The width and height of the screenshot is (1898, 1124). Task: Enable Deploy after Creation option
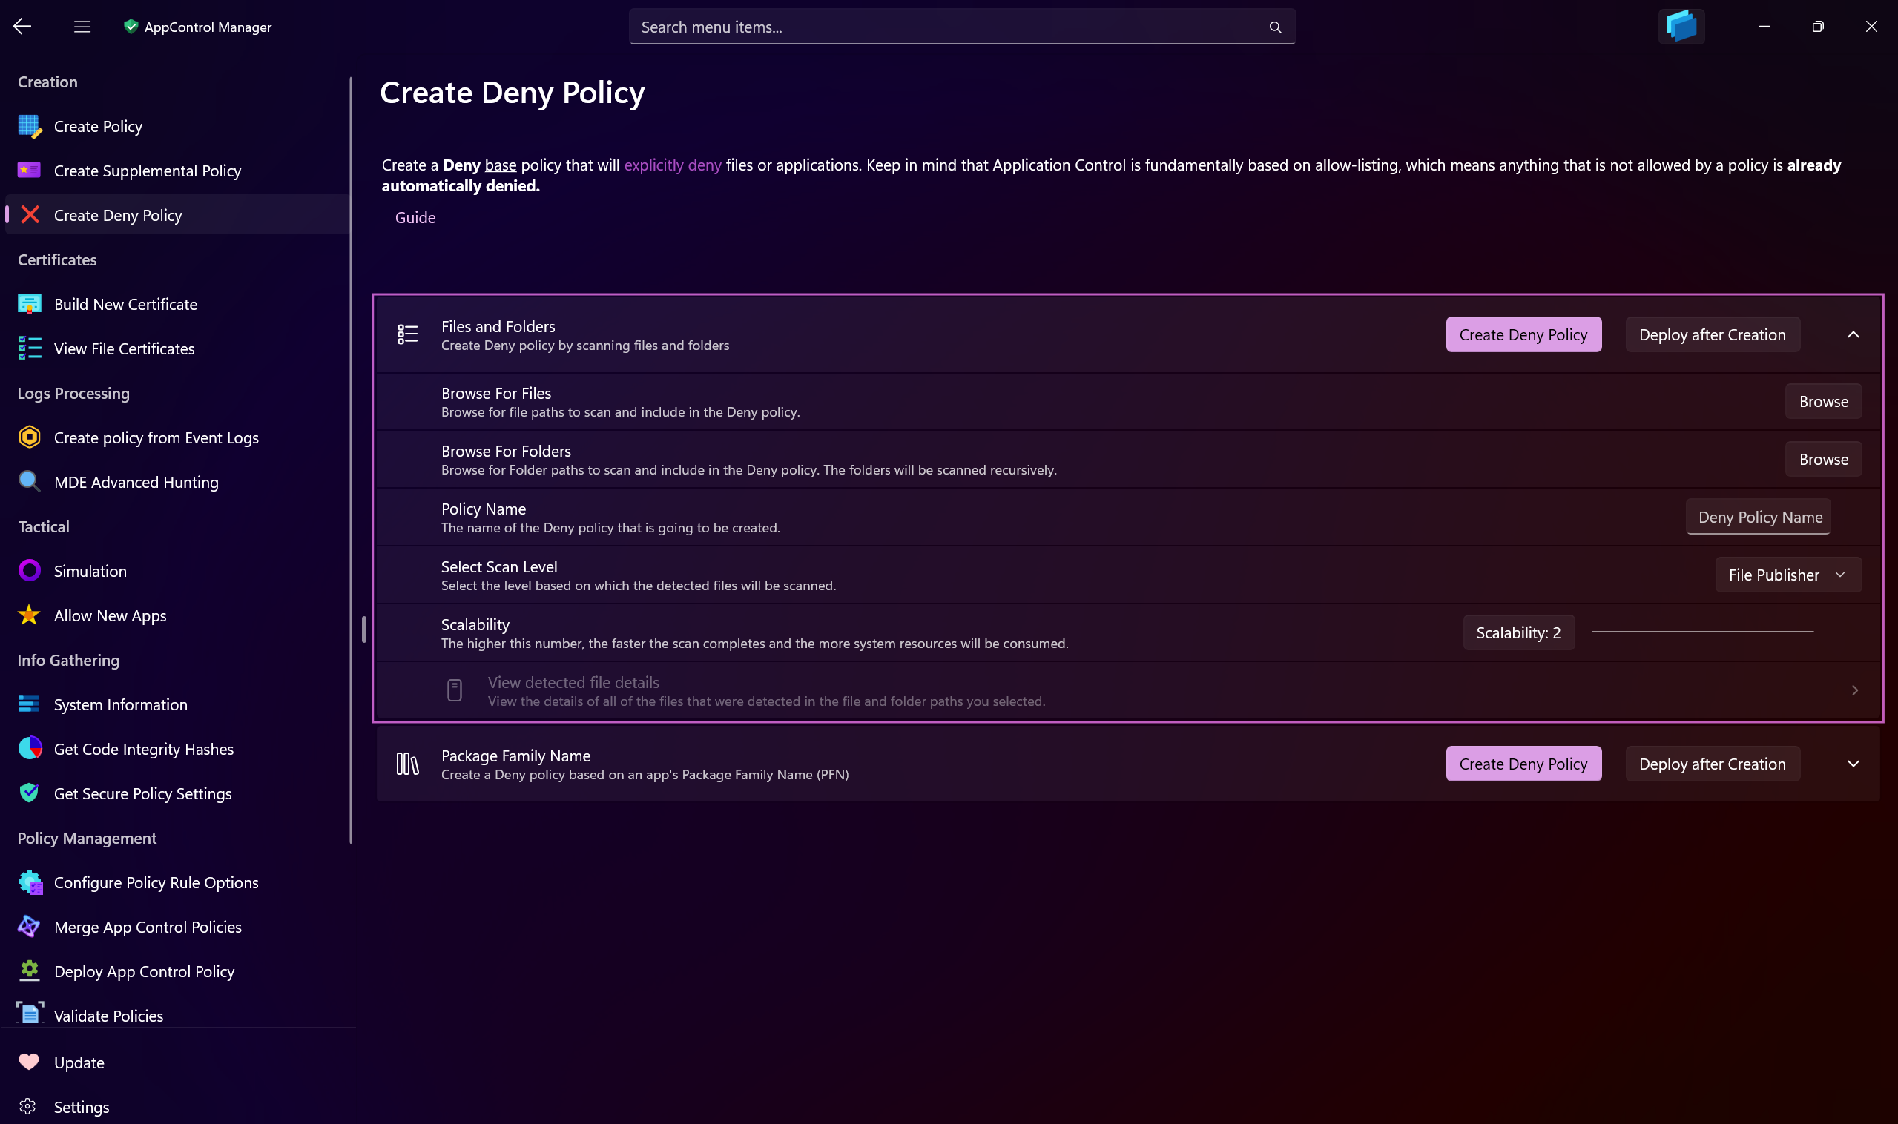(x=1712, y=334)
